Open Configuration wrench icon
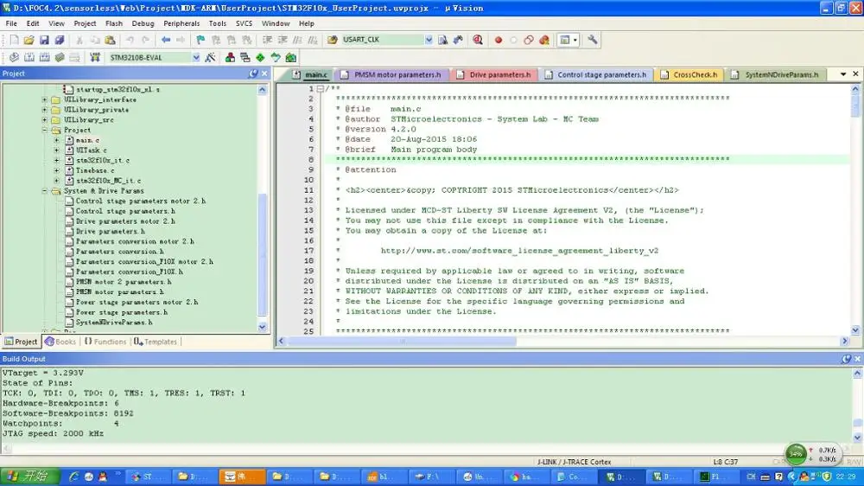This screenshot has width=864, height=486. (x=593, y=40)
